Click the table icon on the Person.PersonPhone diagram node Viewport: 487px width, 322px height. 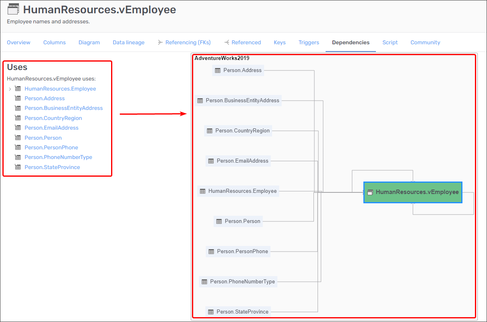tap(211, 252)
